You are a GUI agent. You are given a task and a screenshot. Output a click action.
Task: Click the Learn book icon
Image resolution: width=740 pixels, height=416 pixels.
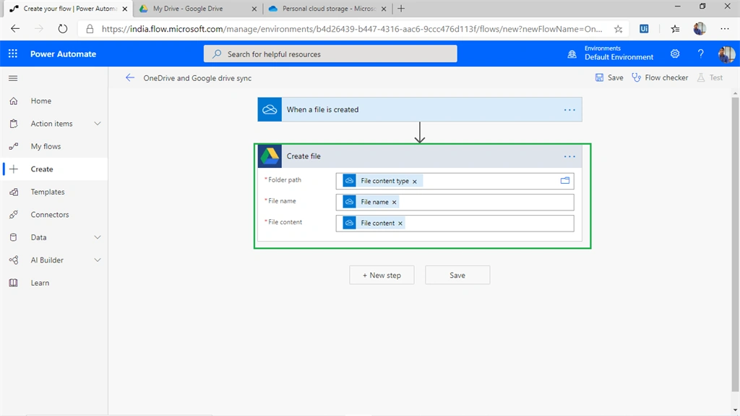point(14,283)
